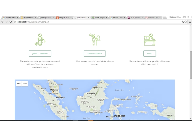Click the 'Celebes Sea' map label
This screenshot has width=192, height=137.
119,90
